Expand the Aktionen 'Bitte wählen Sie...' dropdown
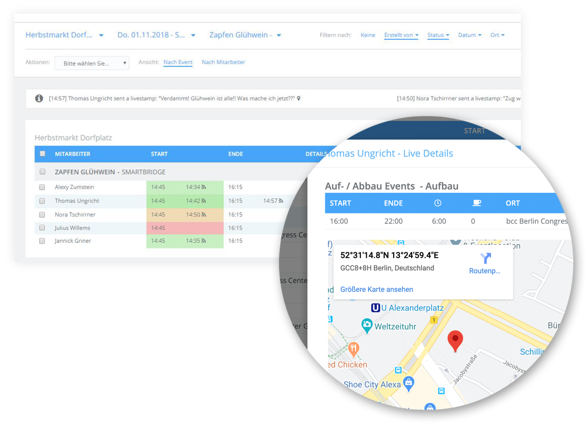Viewport: 587px width, 424px height. point(92,63)
